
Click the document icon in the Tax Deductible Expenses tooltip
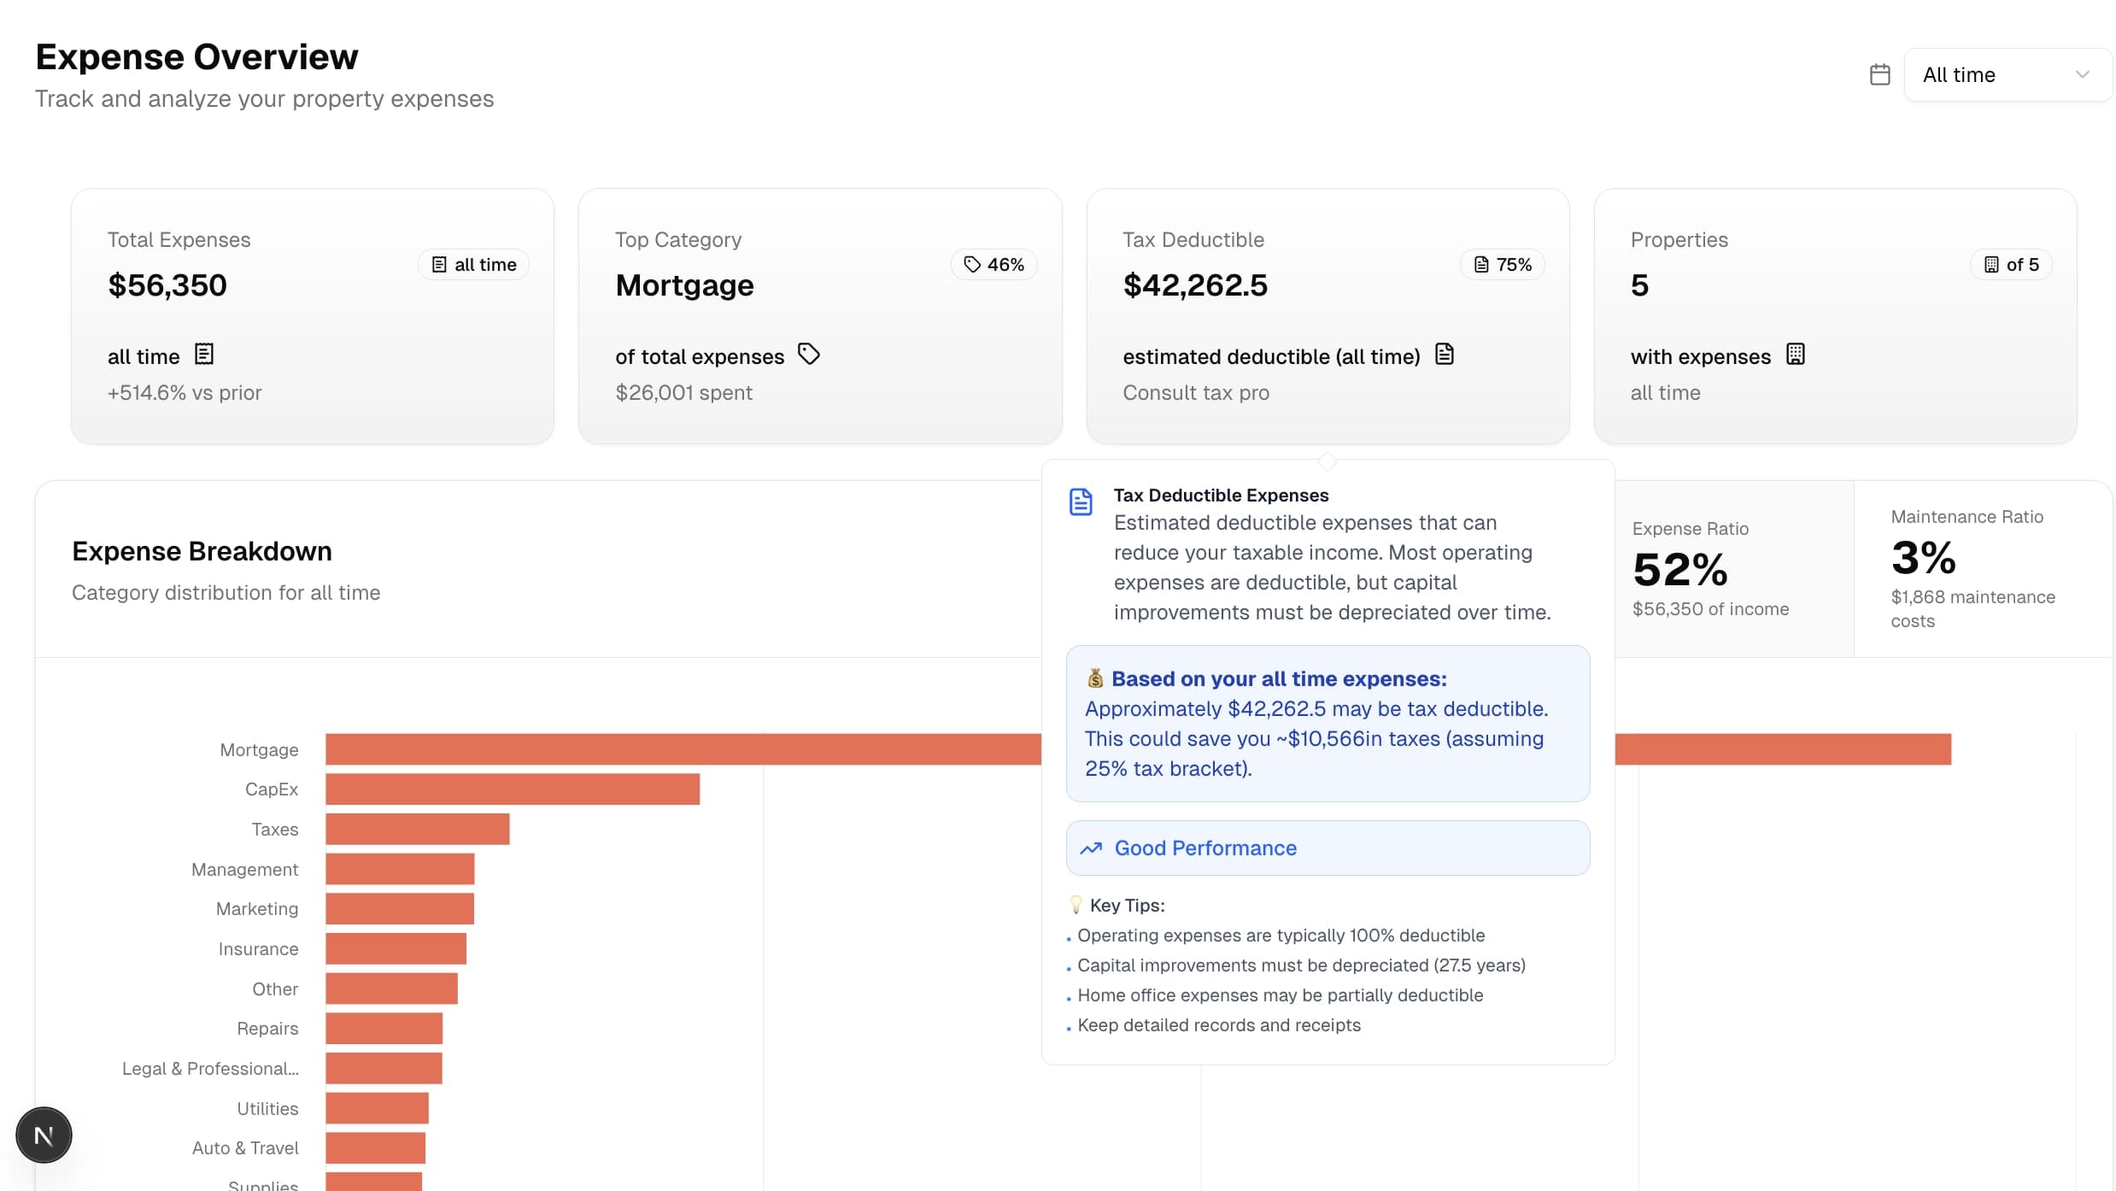[x=1081, y=502]
